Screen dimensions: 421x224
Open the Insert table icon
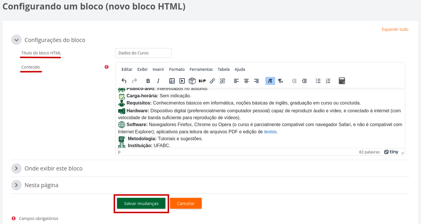tap(342, 81)
